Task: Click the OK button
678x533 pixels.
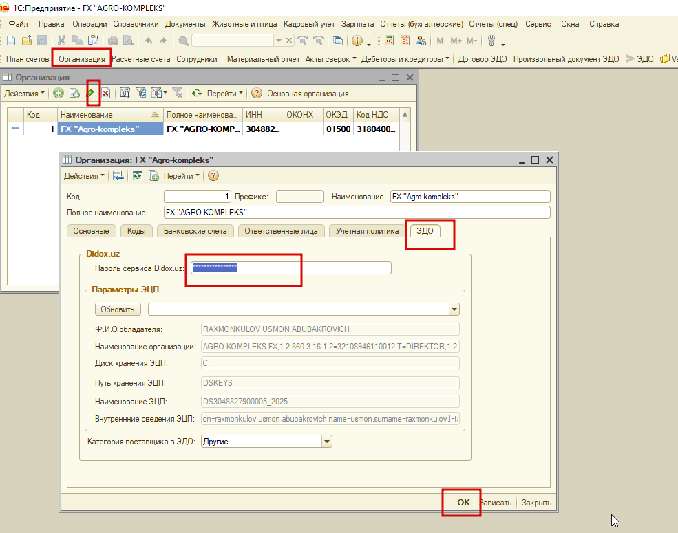Action: coord(463,502)
